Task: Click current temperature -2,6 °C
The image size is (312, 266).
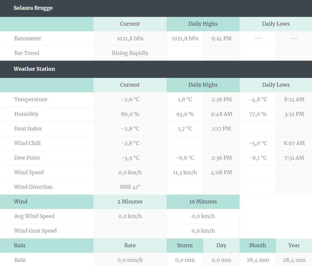Action: pos(130,99)
